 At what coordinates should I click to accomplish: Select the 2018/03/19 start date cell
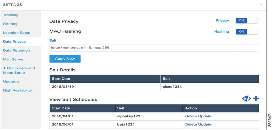click(105, 87)
